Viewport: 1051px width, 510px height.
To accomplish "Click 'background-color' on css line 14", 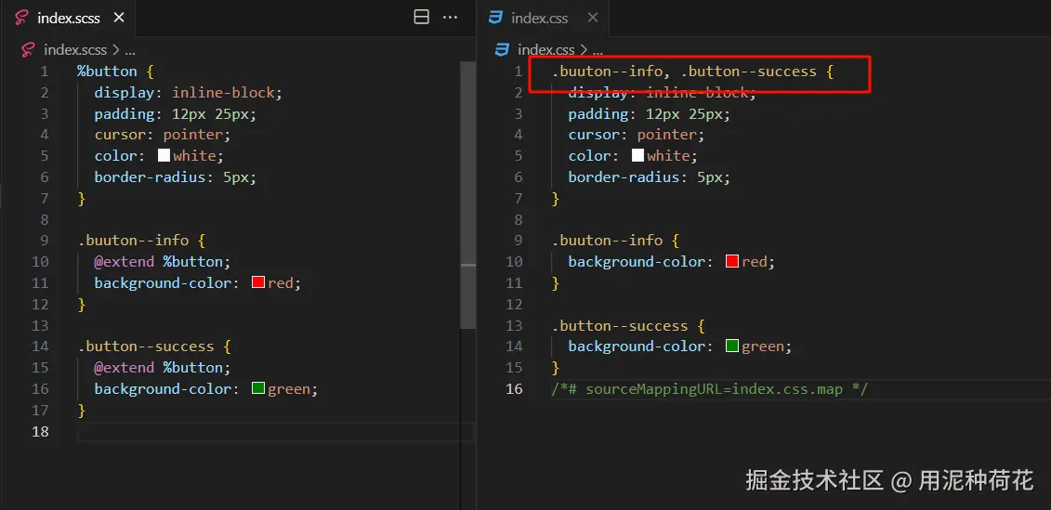I will 637,346.
